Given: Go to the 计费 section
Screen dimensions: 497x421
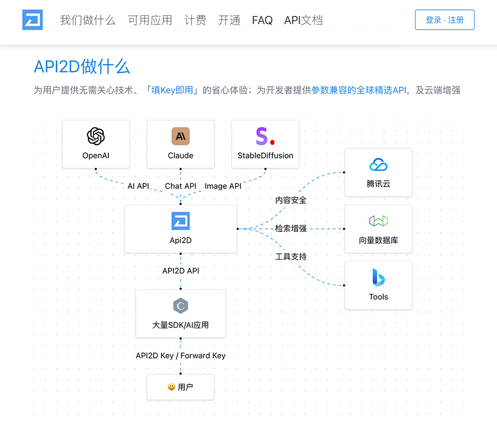Looking at the screenshot, I should pos(195,20).
